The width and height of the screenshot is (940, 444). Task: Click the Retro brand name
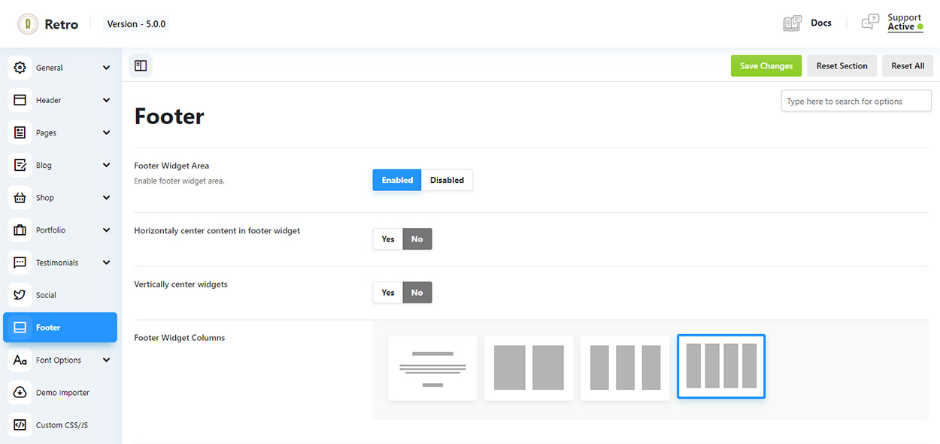61,24
